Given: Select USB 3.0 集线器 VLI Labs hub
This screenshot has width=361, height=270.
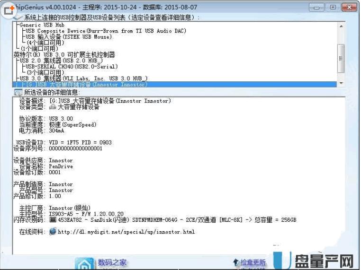Looking at the screenshot, I should pyautogui.click(x=83, y=78).
